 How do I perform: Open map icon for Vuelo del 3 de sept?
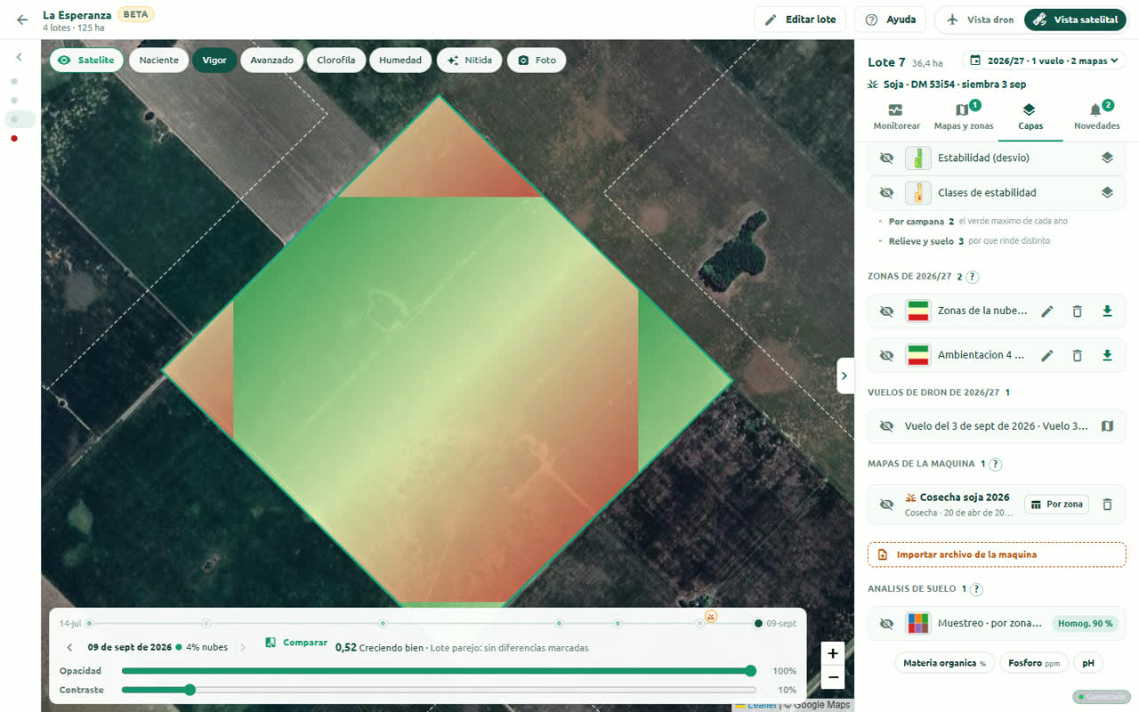(x=1107, y=426)
